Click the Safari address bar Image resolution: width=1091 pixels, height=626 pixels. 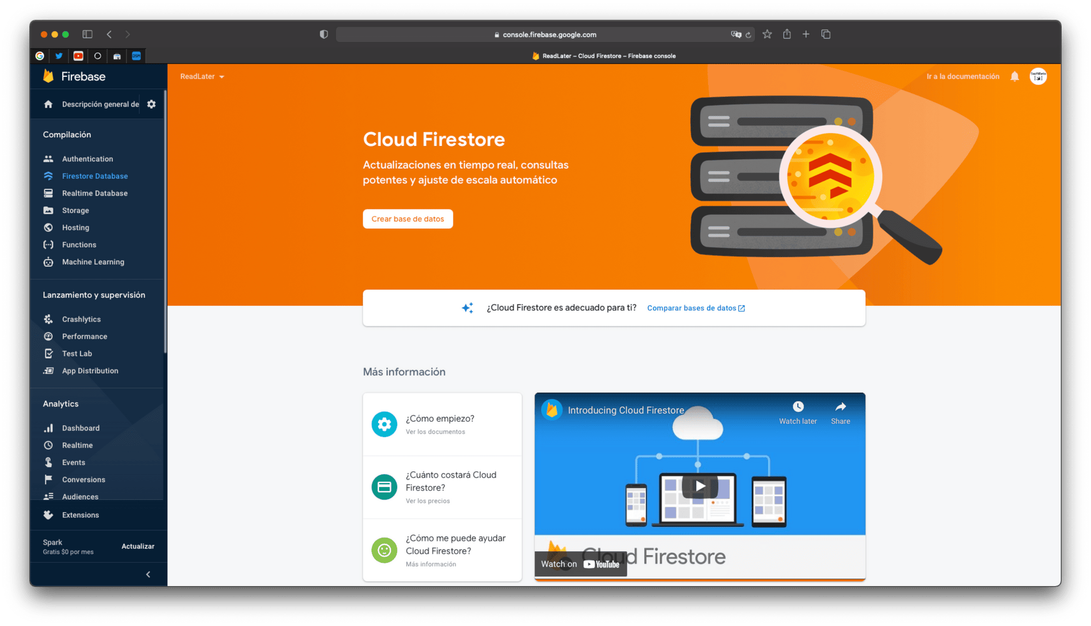545,34
